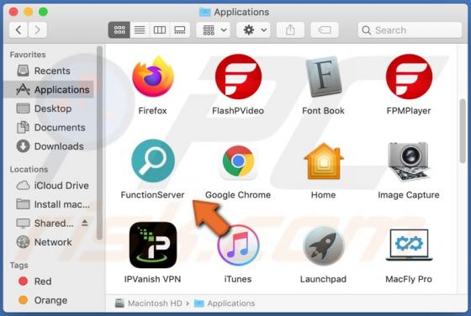Open Documents in the sidebar
The width and height of the screenshot is (471, 316).
(50, 127)
